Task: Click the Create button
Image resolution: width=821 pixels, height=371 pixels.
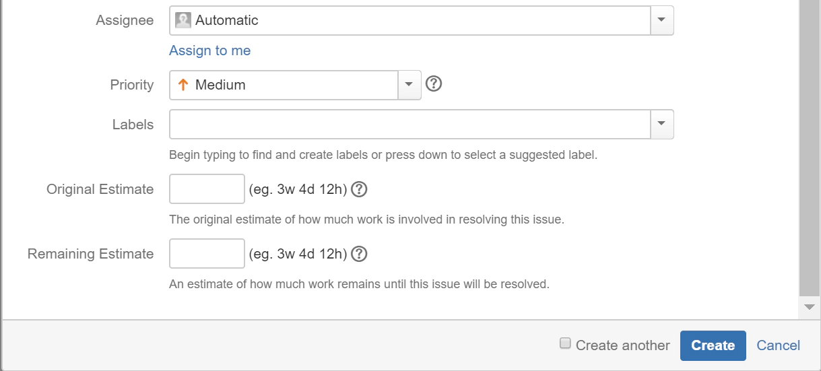Action: click(713, 345)
